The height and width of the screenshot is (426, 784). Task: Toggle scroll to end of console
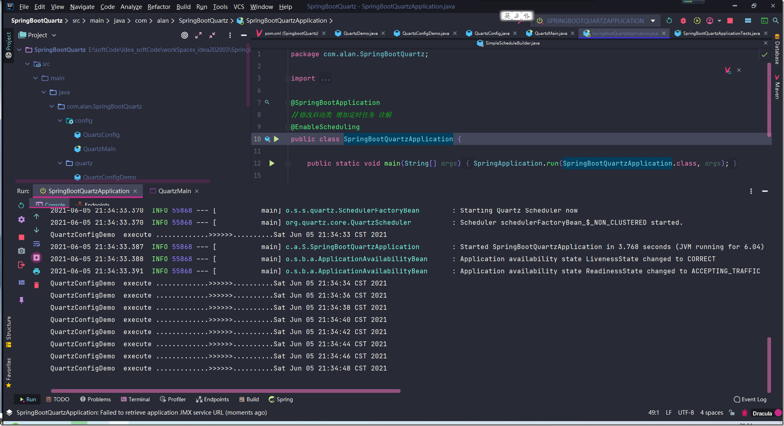[37, 258]
